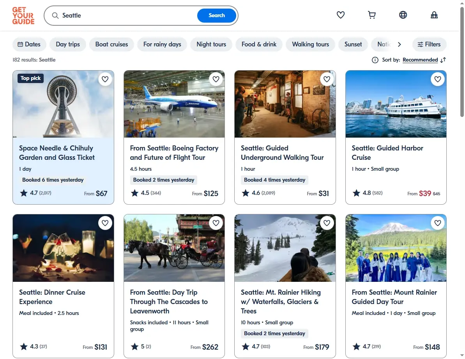Click the underground tour photo
Screen dimensions: 465x359
coord(285,104)
